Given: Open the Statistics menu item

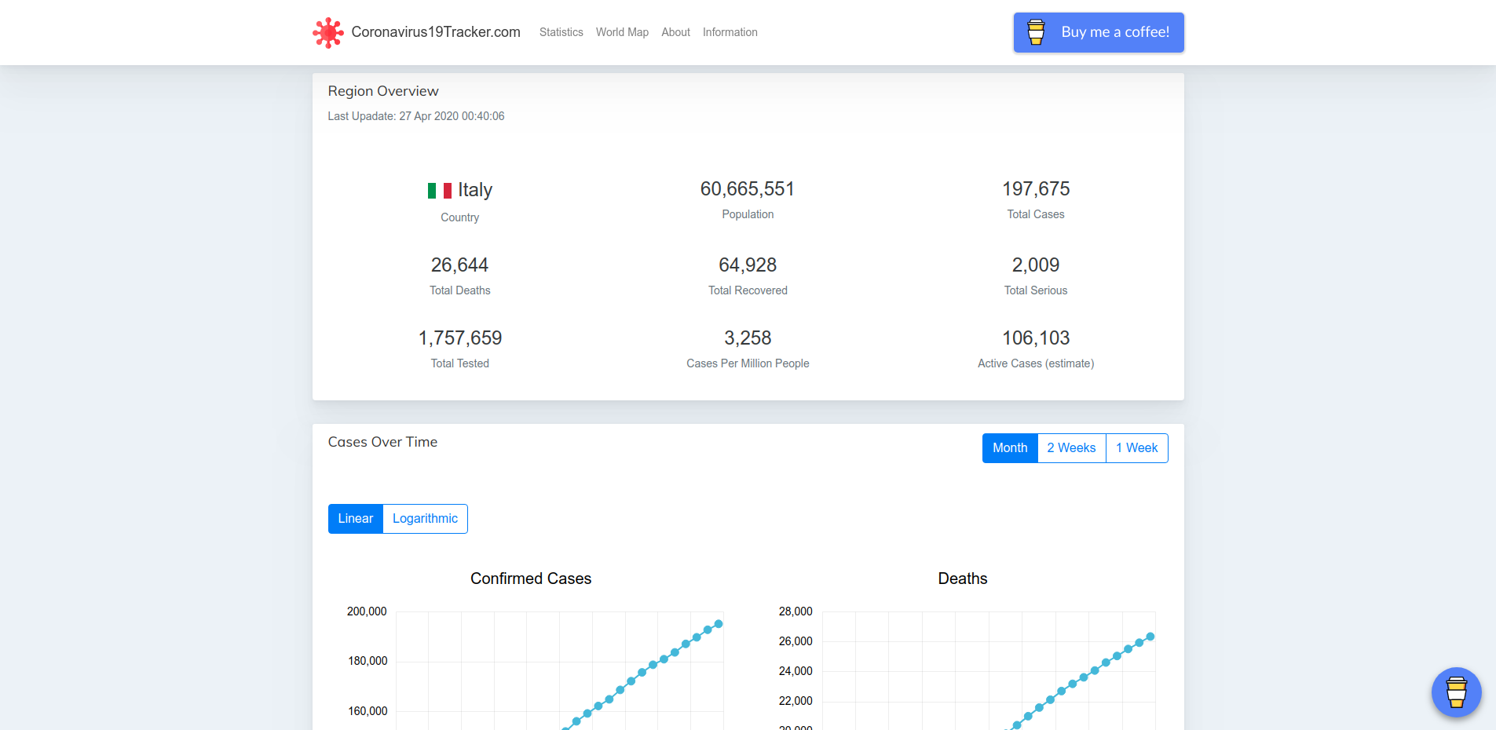Looking at the screenshot, I should (561, 32).
